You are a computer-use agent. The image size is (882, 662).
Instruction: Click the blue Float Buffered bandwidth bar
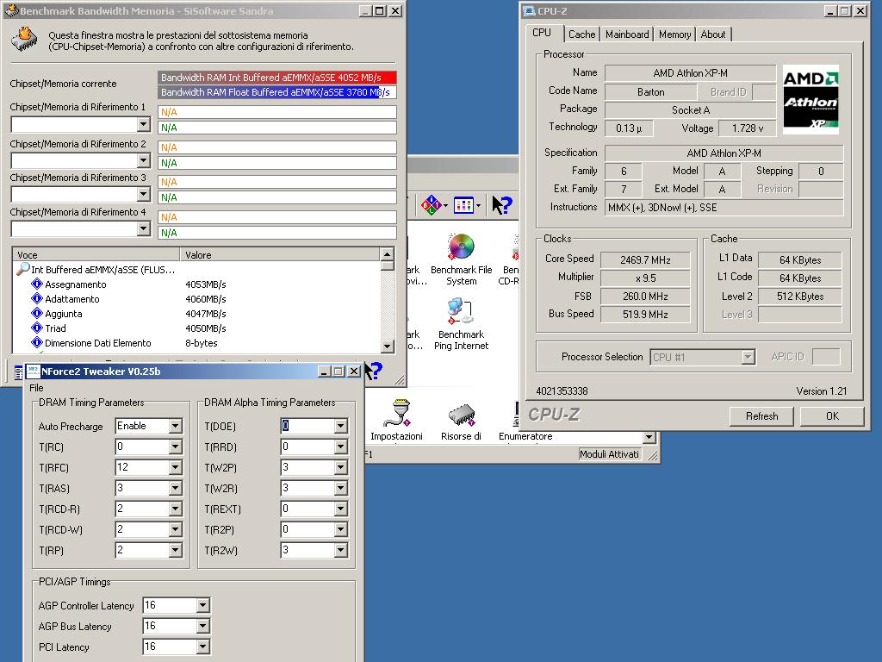pos(277,92)
